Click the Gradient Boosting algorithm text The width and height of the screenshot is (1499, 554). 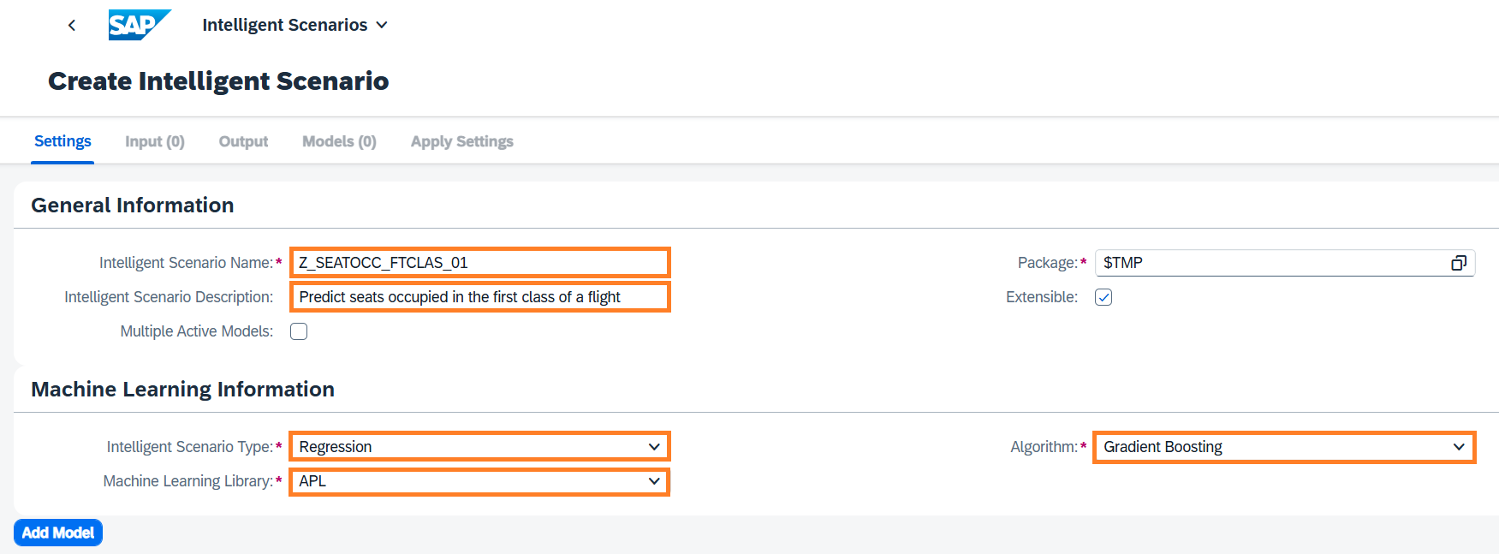1163,447
